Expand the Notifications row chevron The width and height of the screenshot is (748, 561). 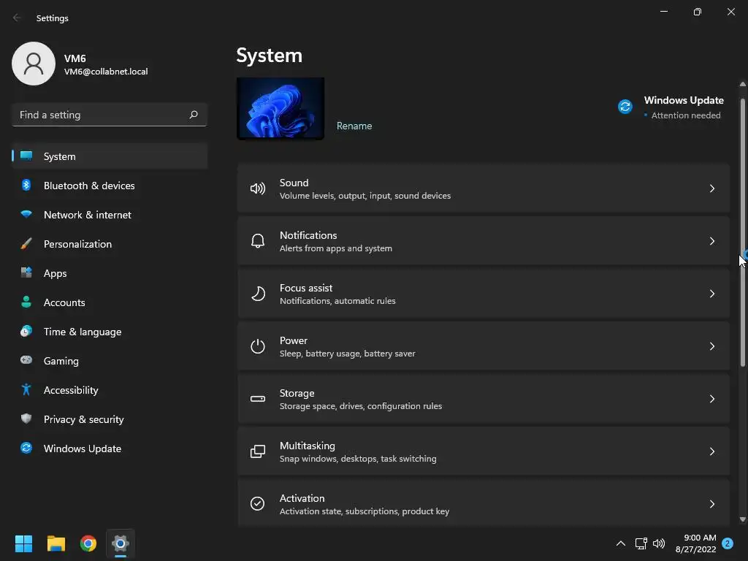[711, 241]
